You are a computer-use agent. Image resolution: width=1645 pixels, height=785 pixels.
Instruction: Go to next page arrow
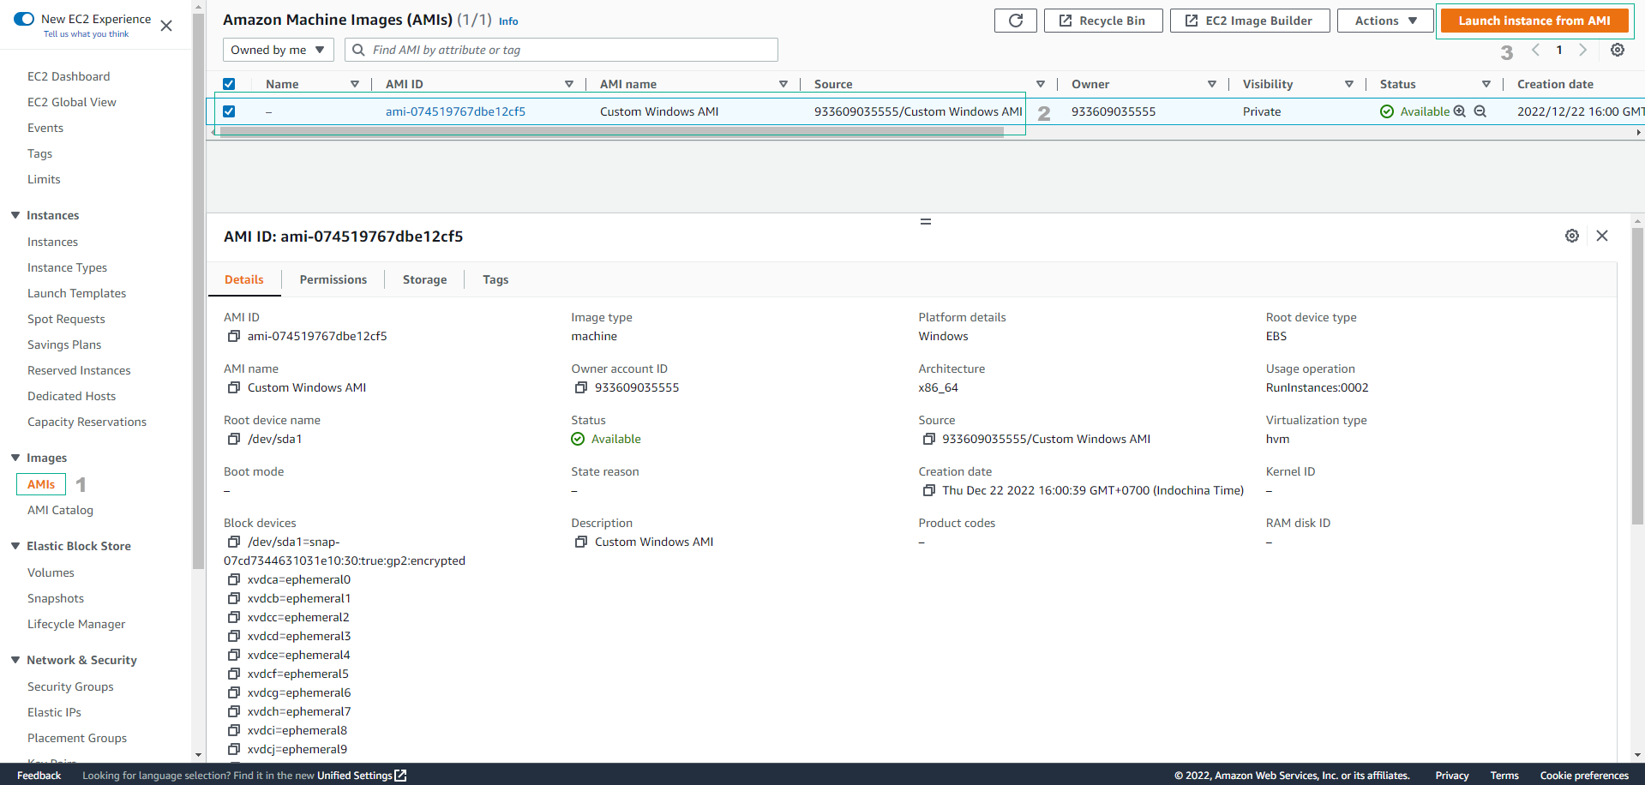1583,50
